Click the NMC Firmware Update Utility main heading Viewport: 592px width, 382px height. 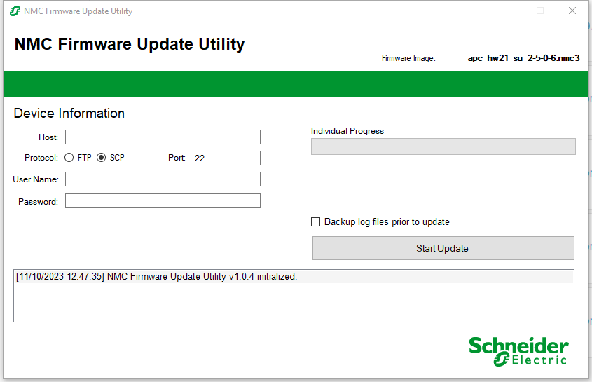click(x=130, y=44)
